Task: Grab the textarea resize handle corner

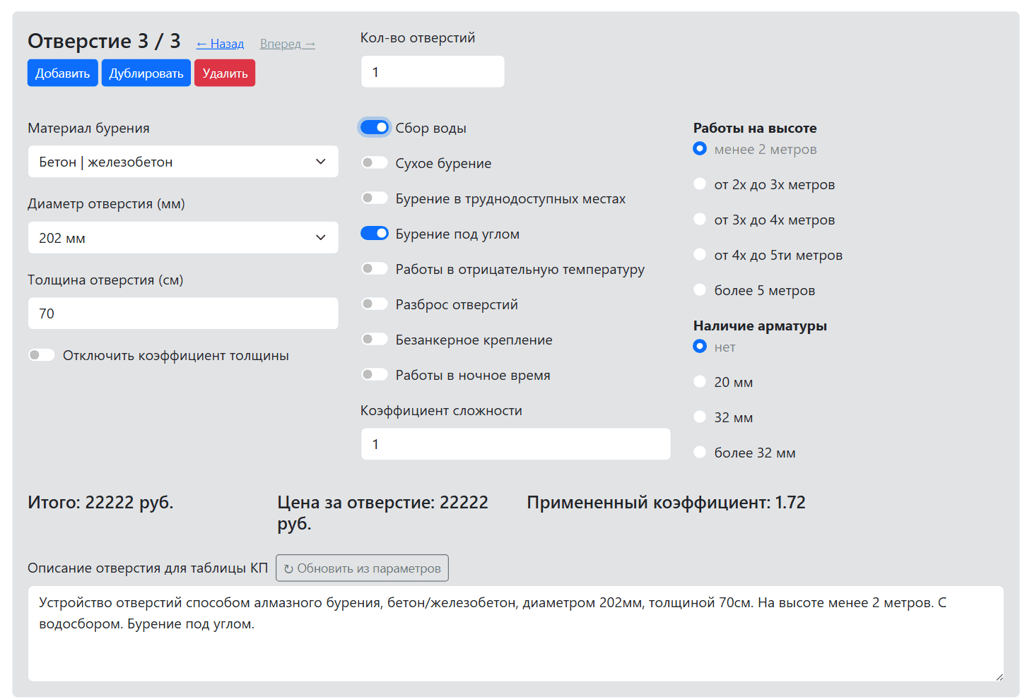Action: (999, 676)
